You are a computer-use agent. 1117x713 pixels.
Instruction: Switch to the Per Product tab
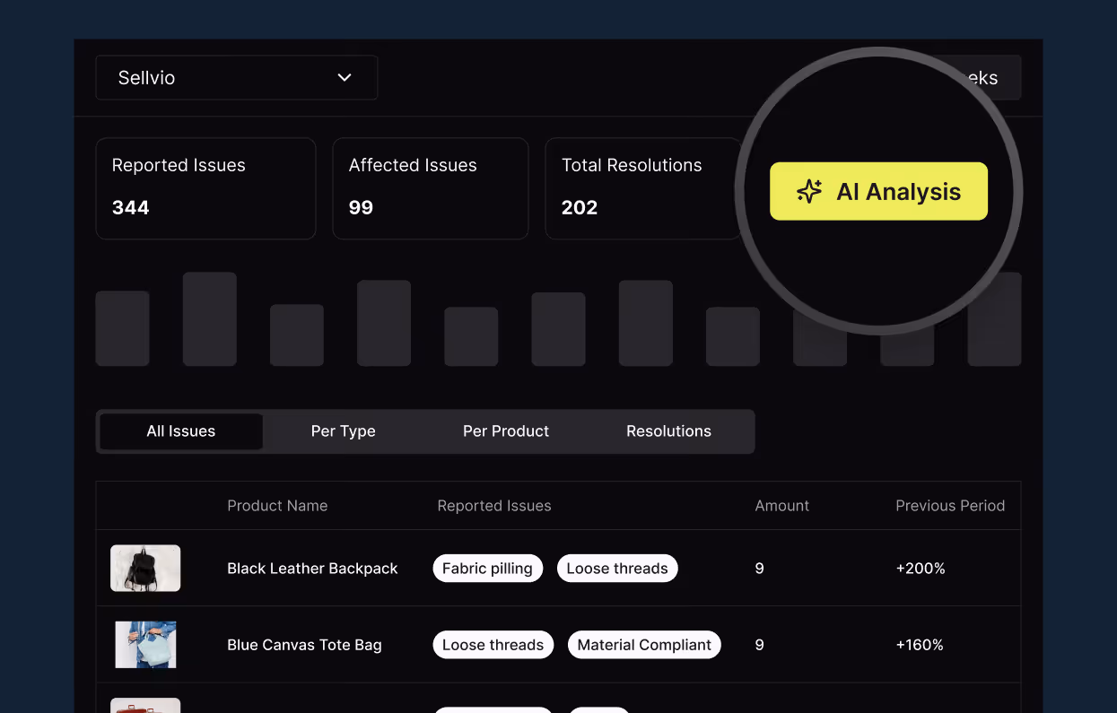point(506,431)
